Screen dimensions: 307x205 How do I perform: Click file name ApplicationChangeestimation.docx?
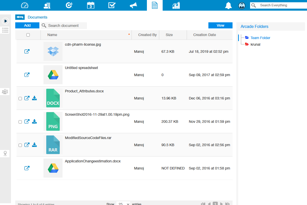coord(93,161)
